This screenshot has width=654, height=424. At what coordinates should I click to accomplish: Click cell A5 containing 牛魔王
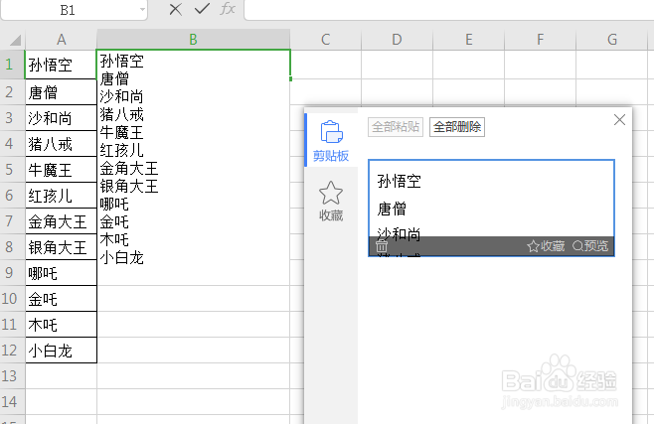point(61,170)
